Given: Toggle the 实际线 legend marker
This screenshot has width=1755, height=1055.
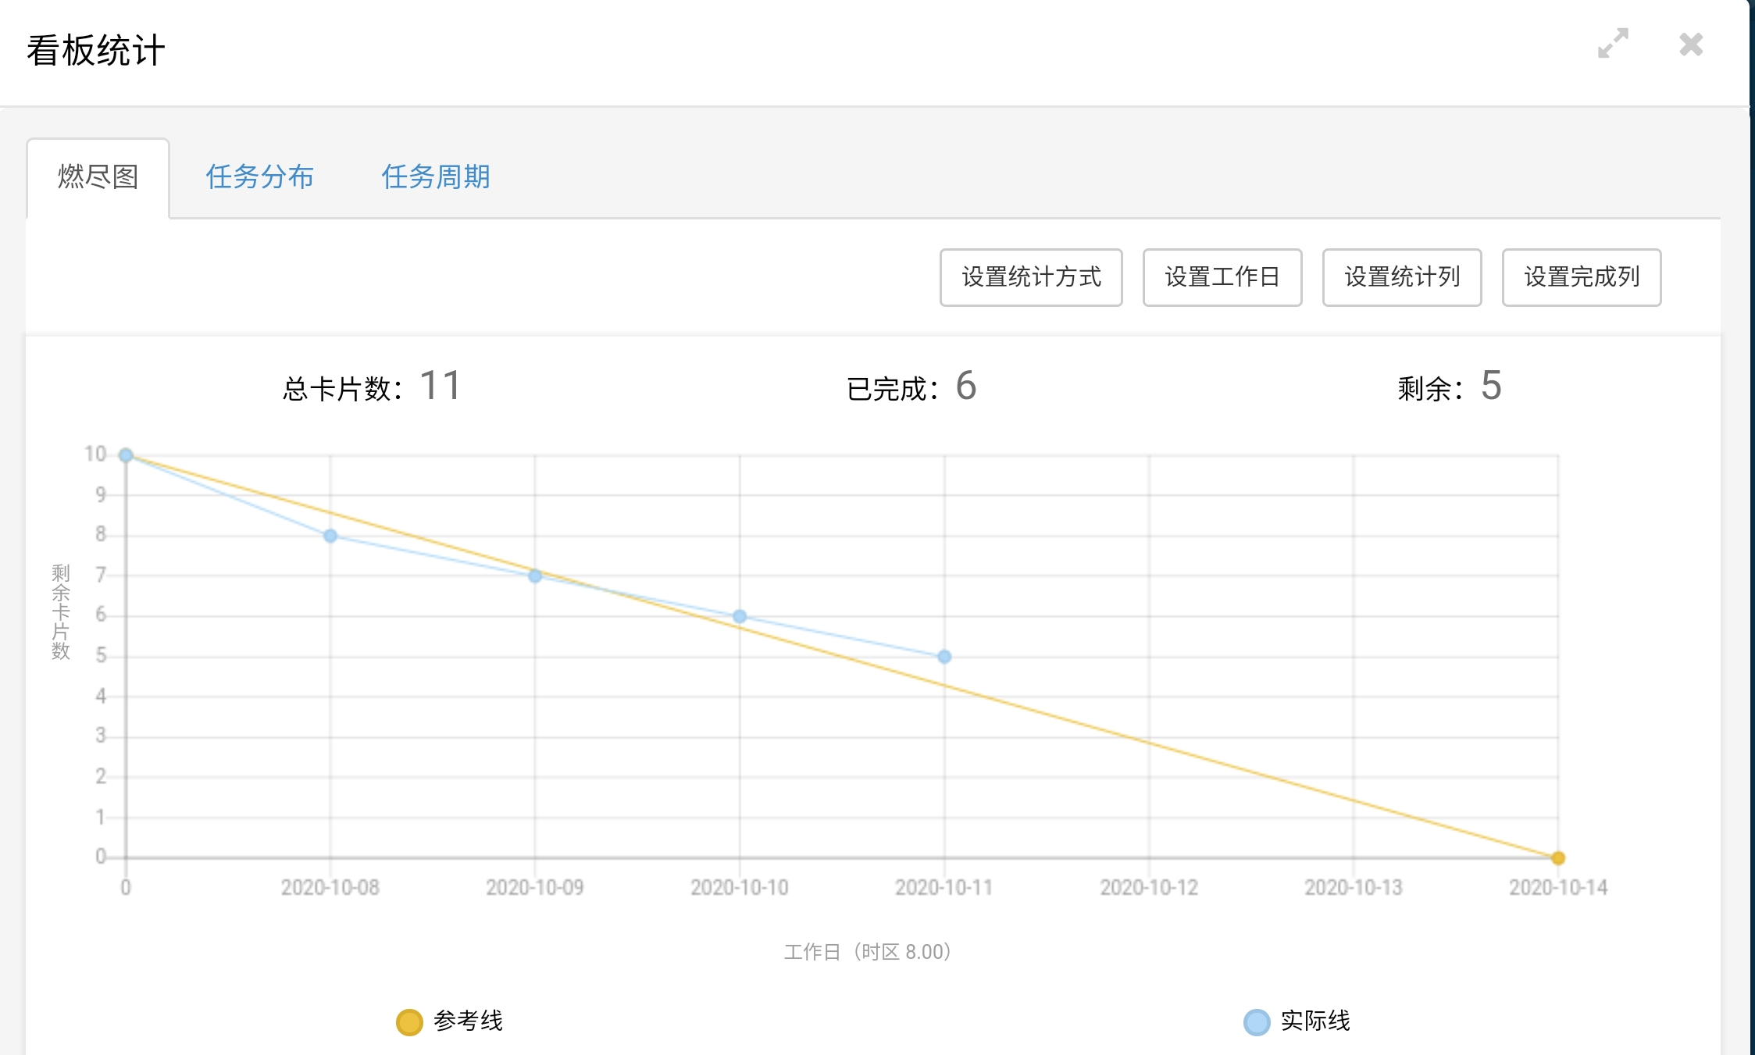Looking at the screenshot, I should [1256, 1021].
